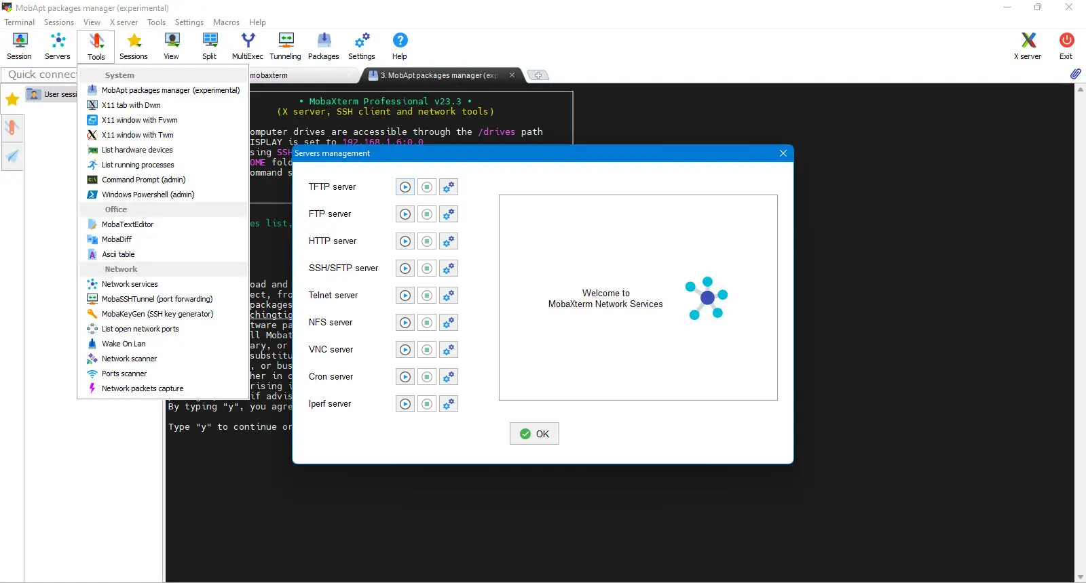This screenshot has width=1086, height=583.
Task: Click the Tools toolbar icon
Action: (x=96, y=46)
